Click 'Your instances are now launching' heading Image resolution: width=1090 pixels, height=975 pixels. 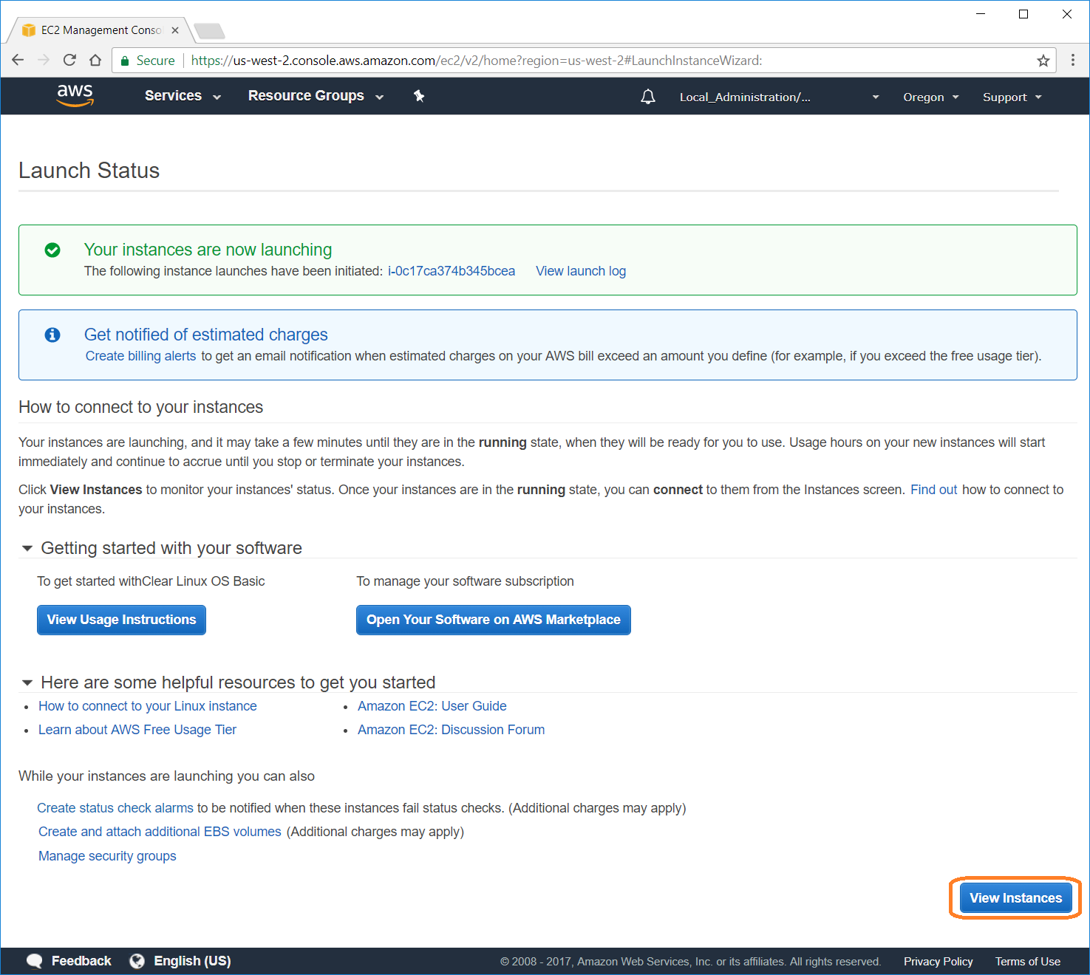coord(208,250)
